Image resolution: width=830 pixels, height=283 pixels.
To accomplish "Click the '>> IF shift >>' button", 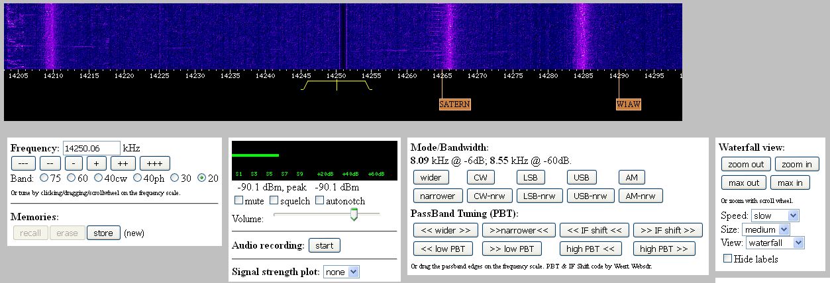I will click(668, 230).
